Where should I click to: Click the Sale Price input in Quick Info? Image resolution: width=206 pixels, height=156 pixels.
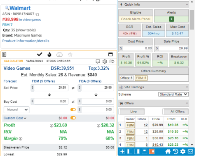[x=173, y=48]
